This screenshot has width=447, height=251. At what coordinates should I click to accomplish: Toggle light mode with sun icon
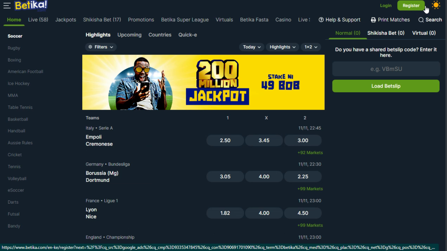pyautogui.click(x=436, y=5)
